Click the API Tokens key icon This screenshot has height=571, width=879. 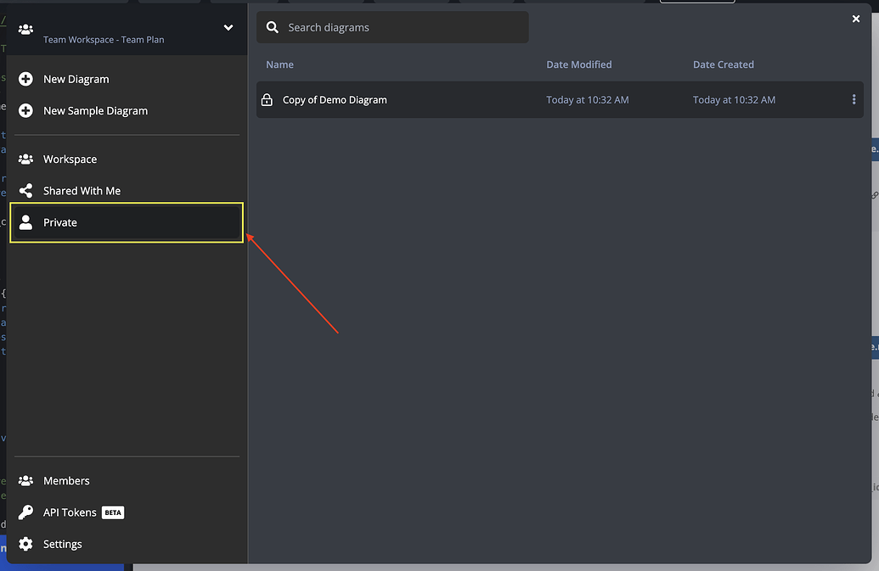tap(26, 512)
